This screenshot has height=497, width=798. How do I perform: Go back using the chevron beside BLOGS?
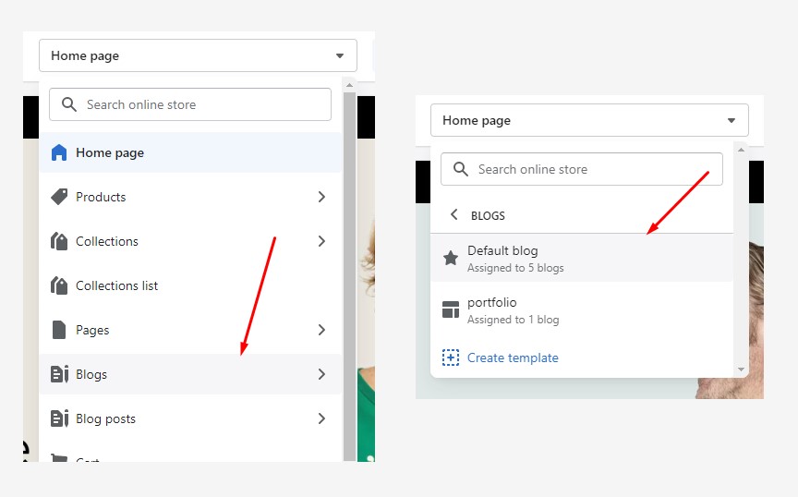453,215
